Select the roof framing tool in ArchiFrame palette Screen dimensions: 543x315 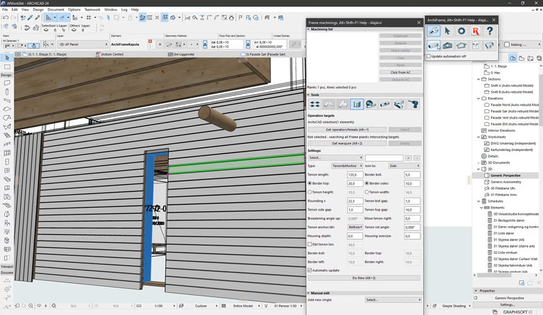coord(462,45)
